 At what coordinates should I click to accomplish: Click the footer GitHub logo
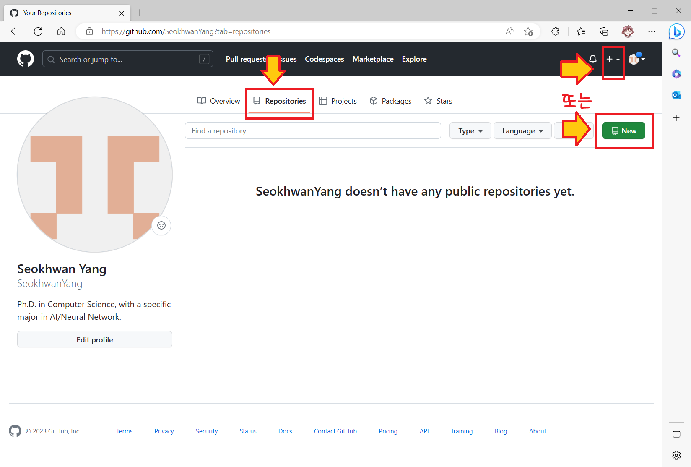(15, 431)
